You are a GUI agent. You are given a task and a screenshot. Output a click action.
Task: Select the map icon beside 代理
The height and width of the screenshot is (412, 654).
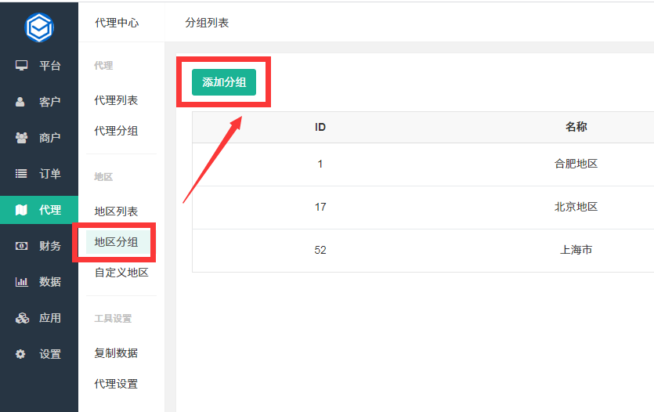click(x=21, y=210)
